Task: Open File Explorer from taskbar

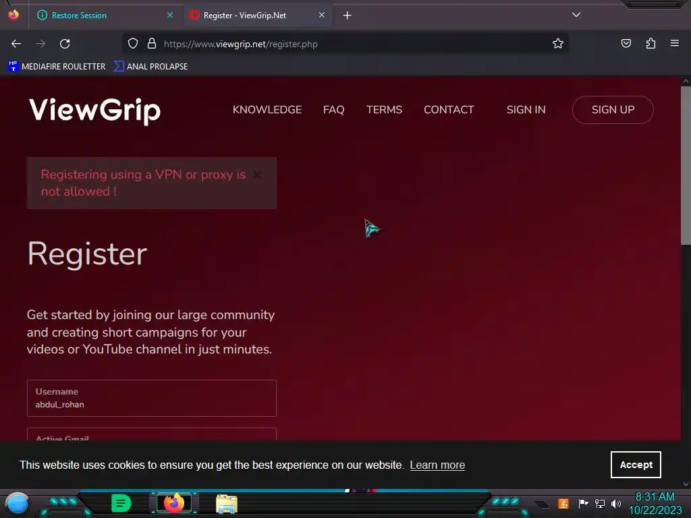Action: pos(227,503)
